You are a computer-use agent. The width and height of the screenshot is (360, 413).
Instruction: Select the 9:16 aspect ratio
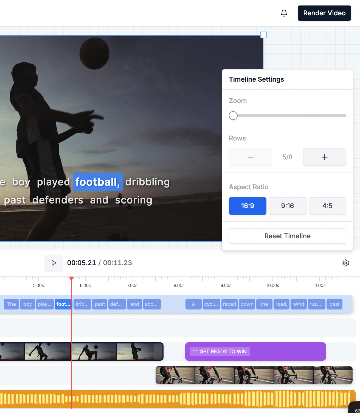click(x=287, y=206)
